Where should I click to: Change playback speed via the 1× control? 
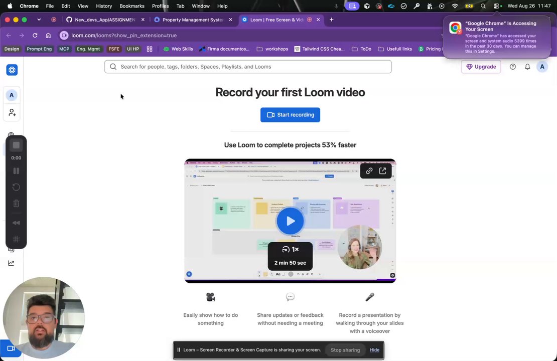coord(290,250)
